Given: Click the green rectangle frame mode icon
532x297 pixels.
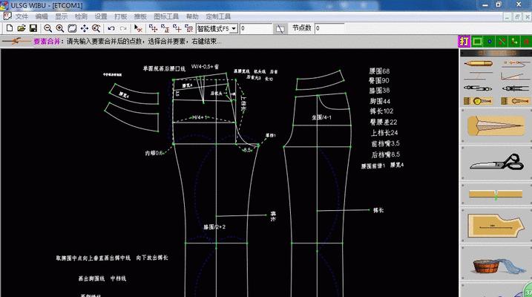Looking at the screenshot, I should pos(477,42).
